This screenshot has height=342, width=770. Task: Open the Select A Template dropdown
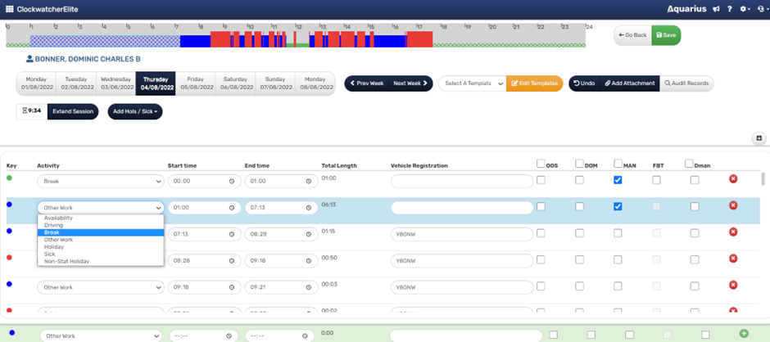pos(472,83)
